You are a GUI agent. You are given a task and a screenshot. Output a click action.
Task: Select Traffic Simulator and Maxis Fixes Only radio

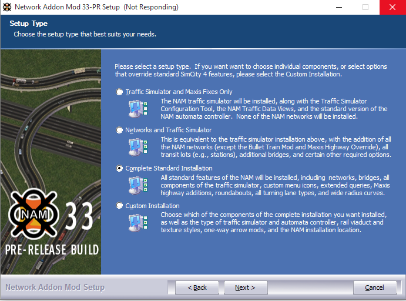pyautogui.click(x=119, y=92)
